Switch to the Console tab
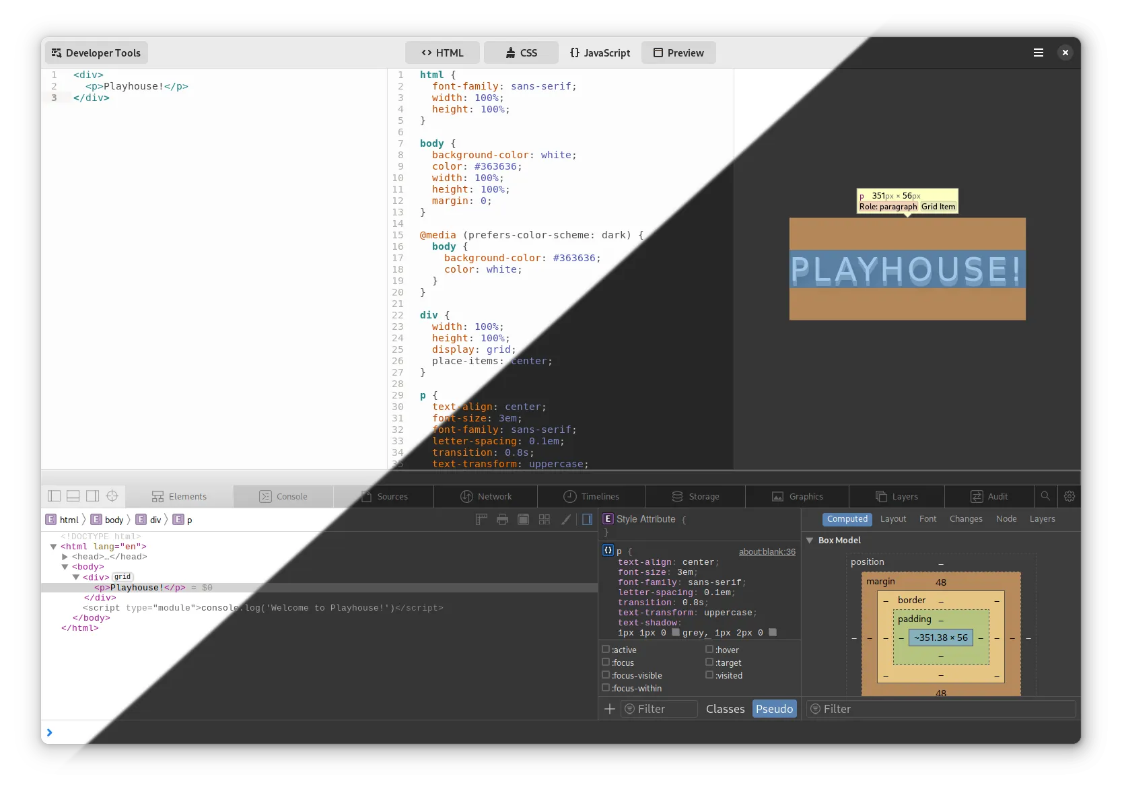Image resolution: width=1122 pixels, height=789 pixels. click(283, 496)
